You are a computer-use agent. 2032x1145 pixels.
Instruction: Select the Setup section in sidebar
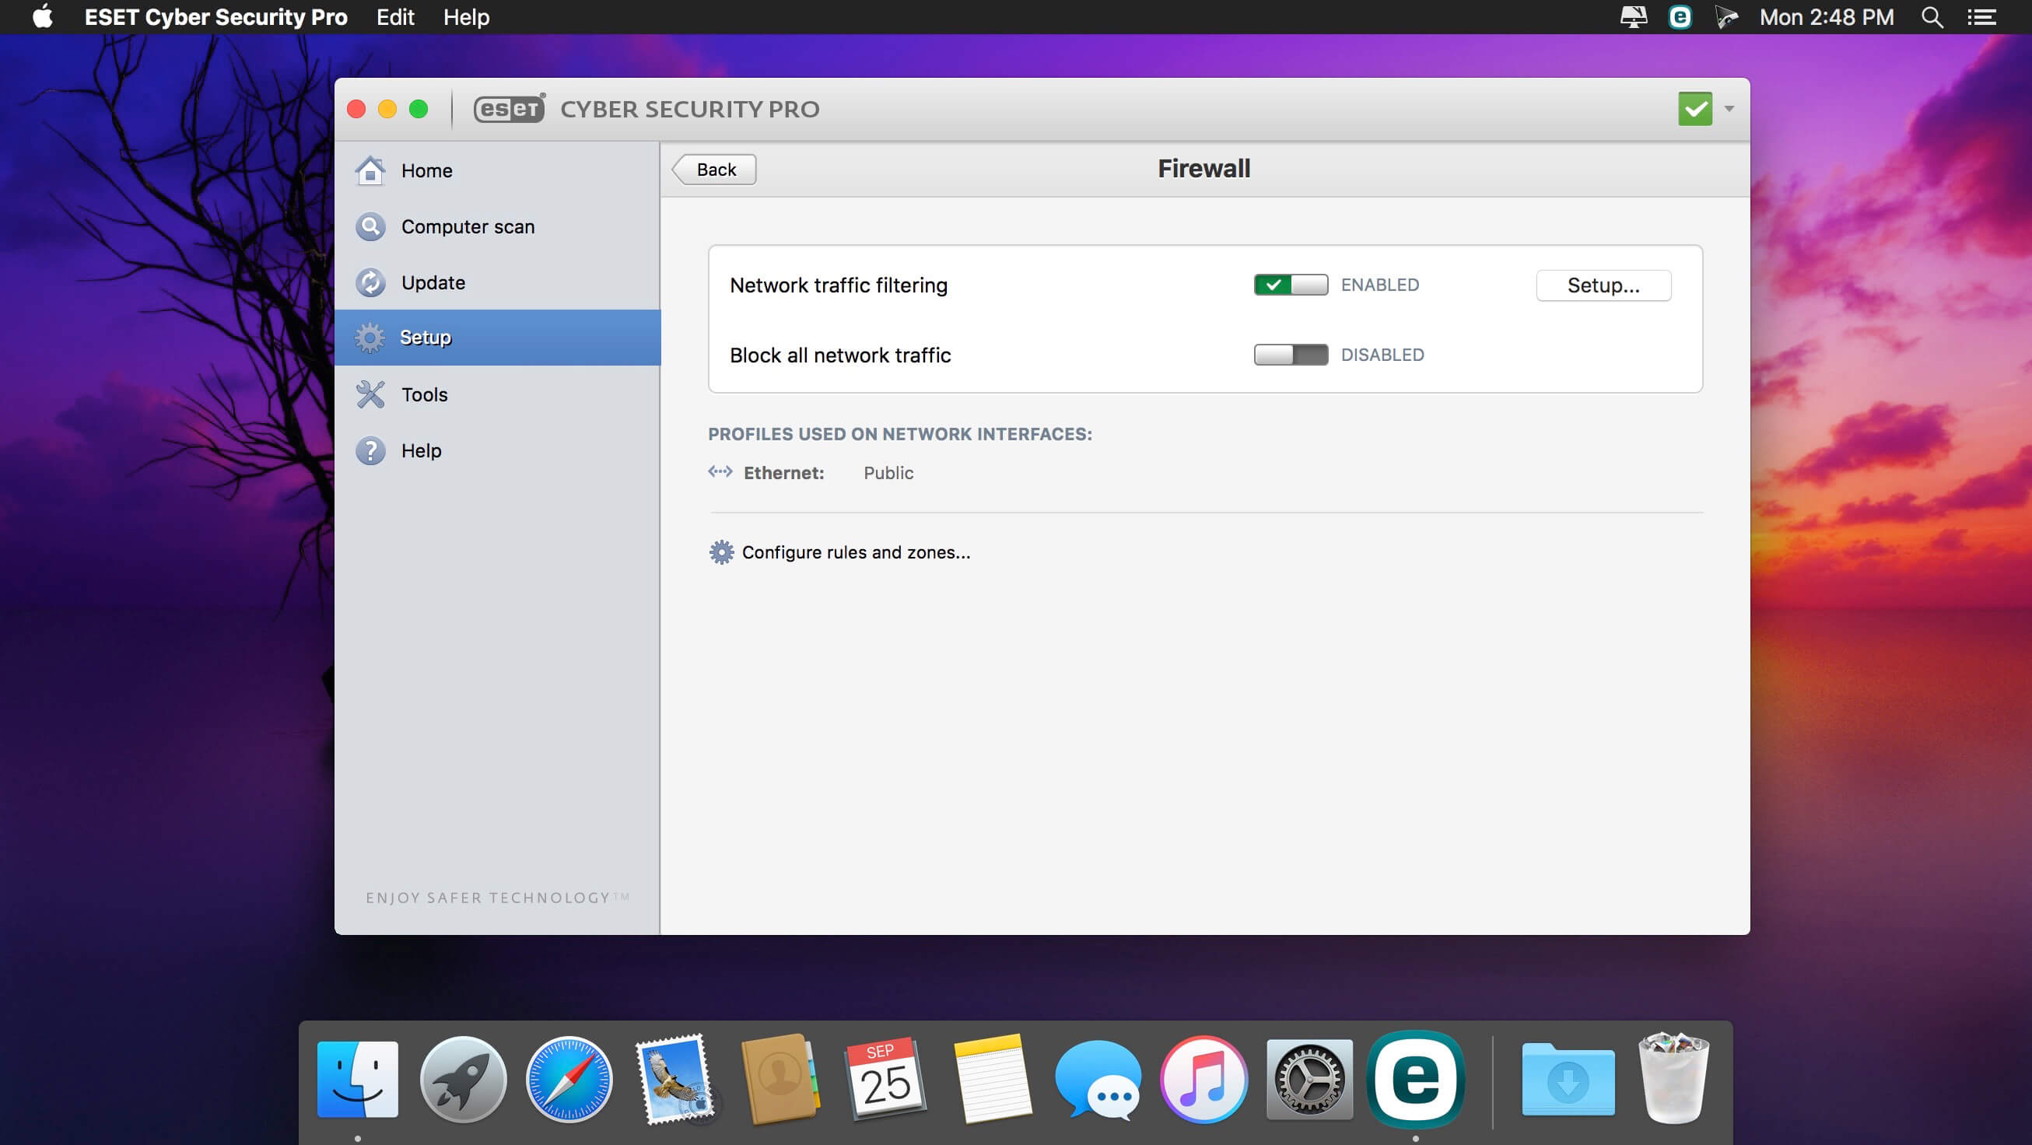coord(497,338)
